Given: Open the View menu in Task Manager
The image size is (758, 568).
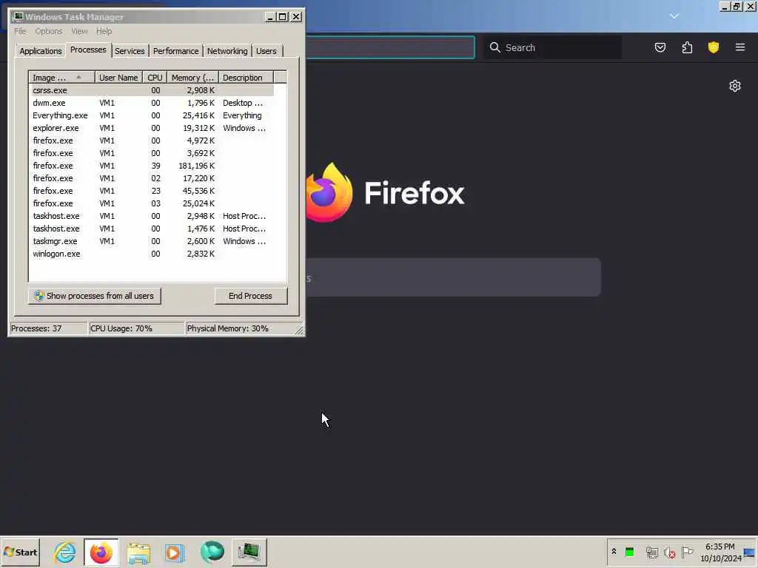Looking at the screenshot, I should click(79, 31).
